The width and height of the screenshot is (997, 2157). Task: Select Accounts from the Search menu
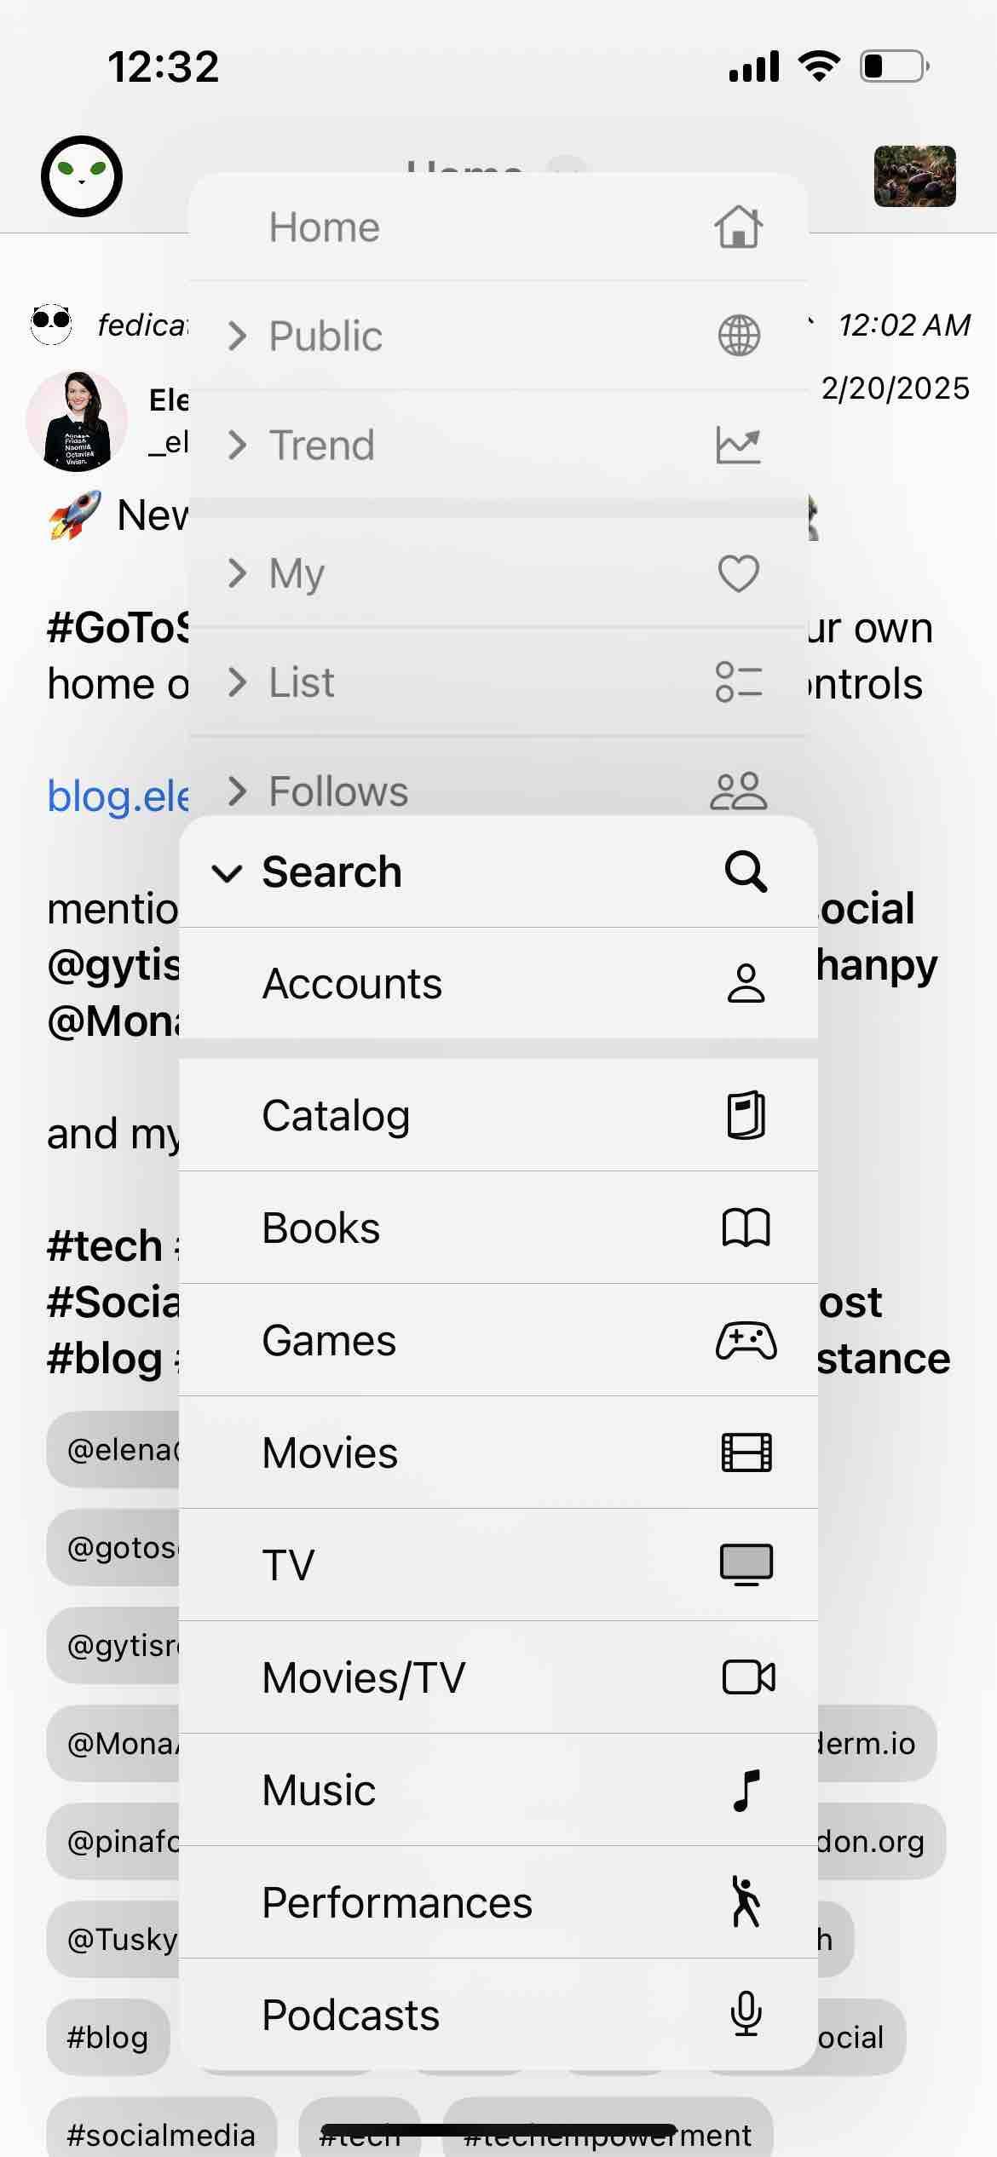coord(352,984)
